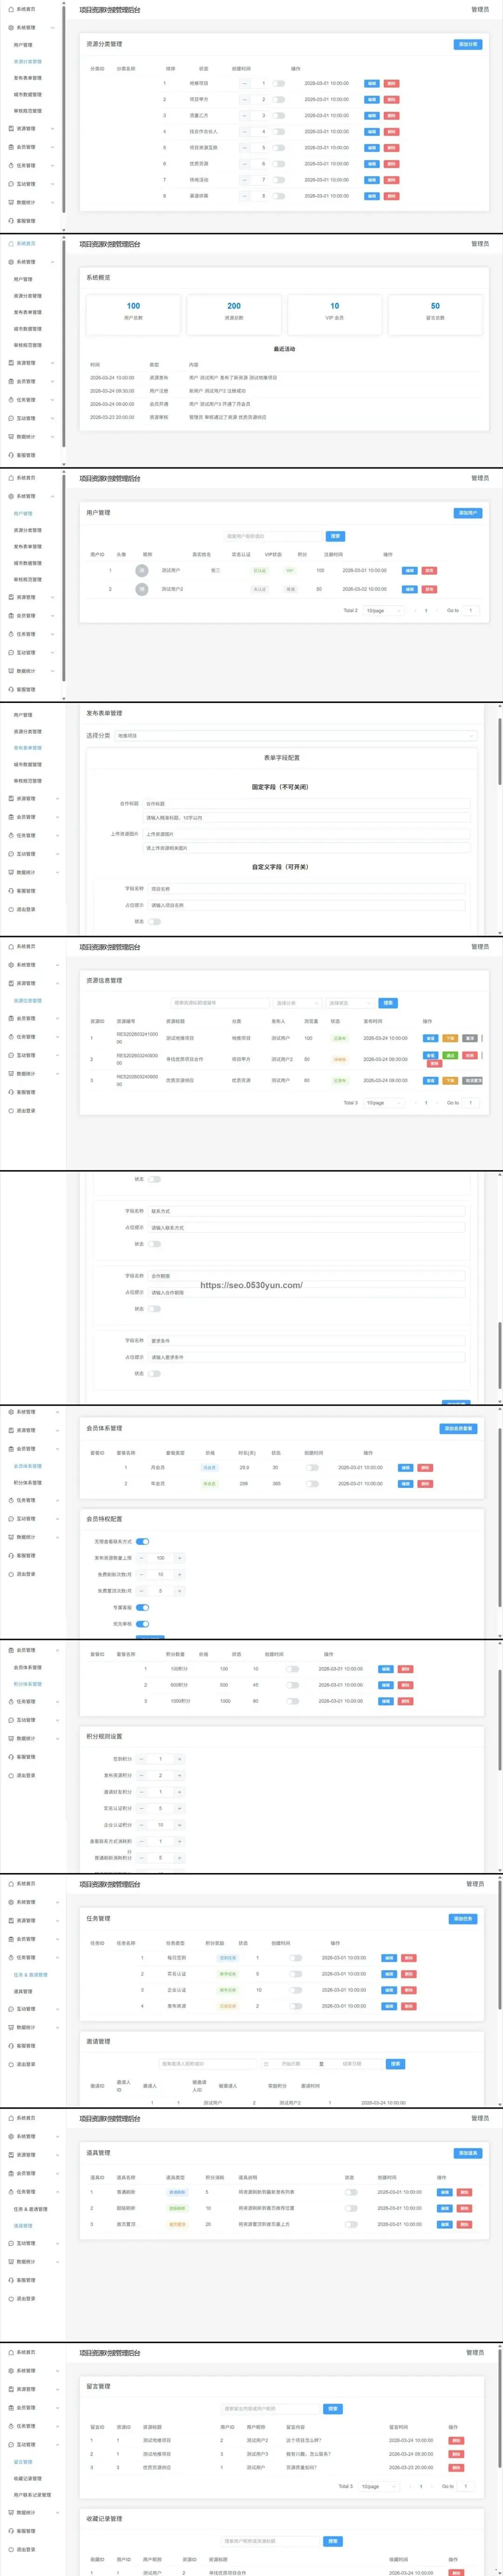
Task: Click plus icon for 发布资源数量上限
Action: click(180, 1558)
